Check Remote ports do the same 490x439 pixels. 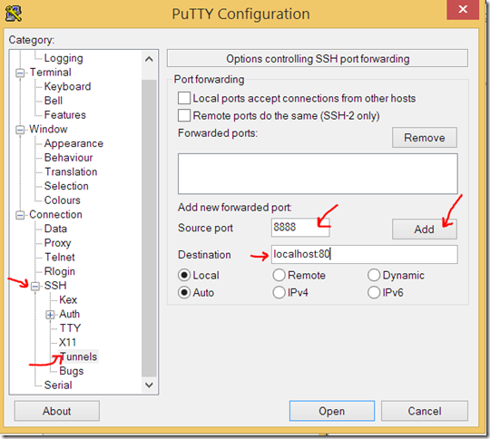point(184,115)
